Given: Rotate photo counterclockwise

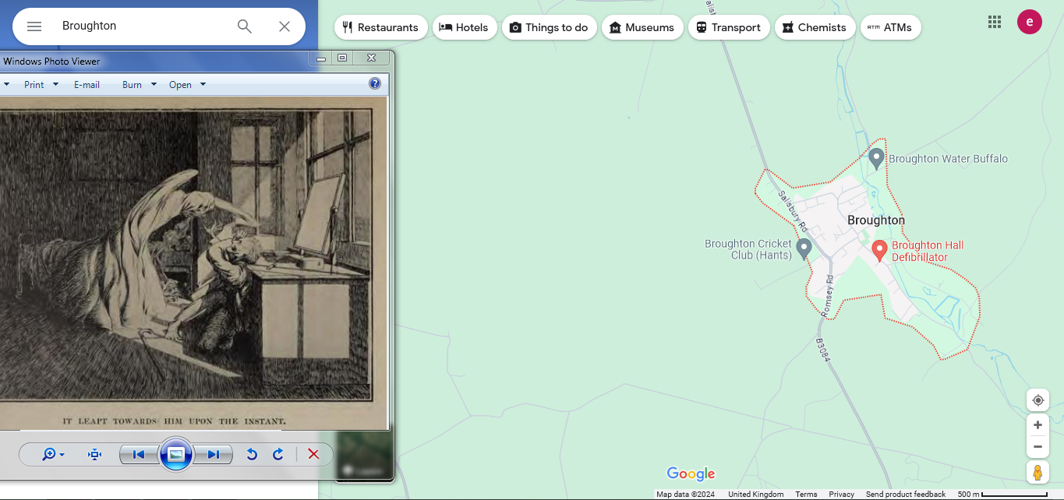Looking at the screenshot, I should [252, 454].
